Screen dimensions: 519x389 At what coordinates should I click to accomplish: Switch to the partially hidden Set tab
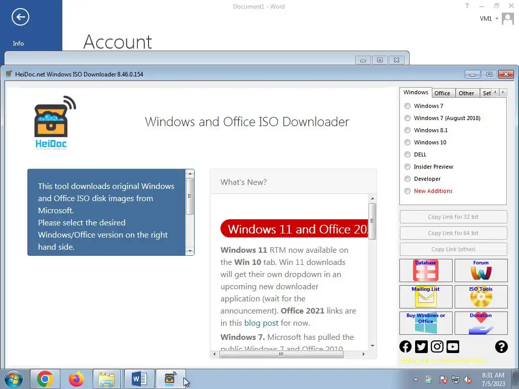486,93
